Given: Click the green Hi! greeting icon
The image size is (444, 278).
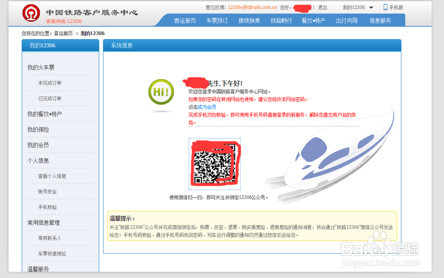Looking at the screenshot, I should coord(161,92).
